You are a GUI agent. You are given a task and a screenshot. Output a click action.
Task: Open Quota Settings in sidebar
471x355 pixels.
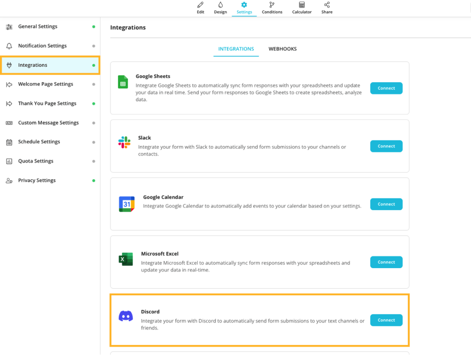[36, 161]
